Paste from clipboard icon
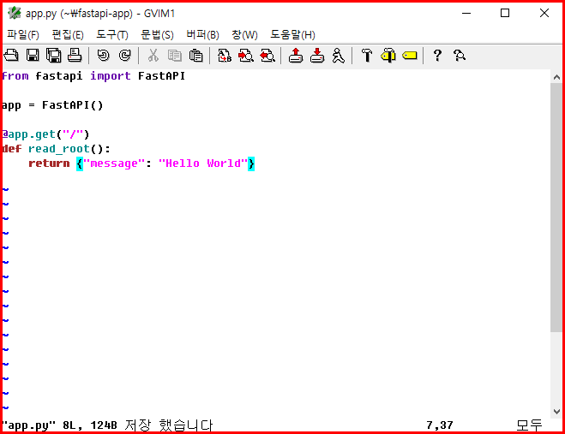565x434 pixels. 196,56
